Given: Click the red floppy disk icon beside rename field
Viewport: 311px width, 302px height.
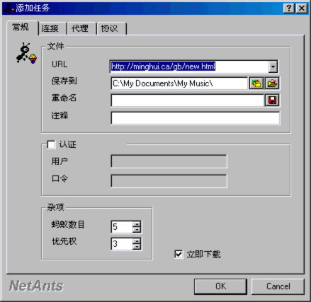Looking at the screenshot, I should 272,100.
